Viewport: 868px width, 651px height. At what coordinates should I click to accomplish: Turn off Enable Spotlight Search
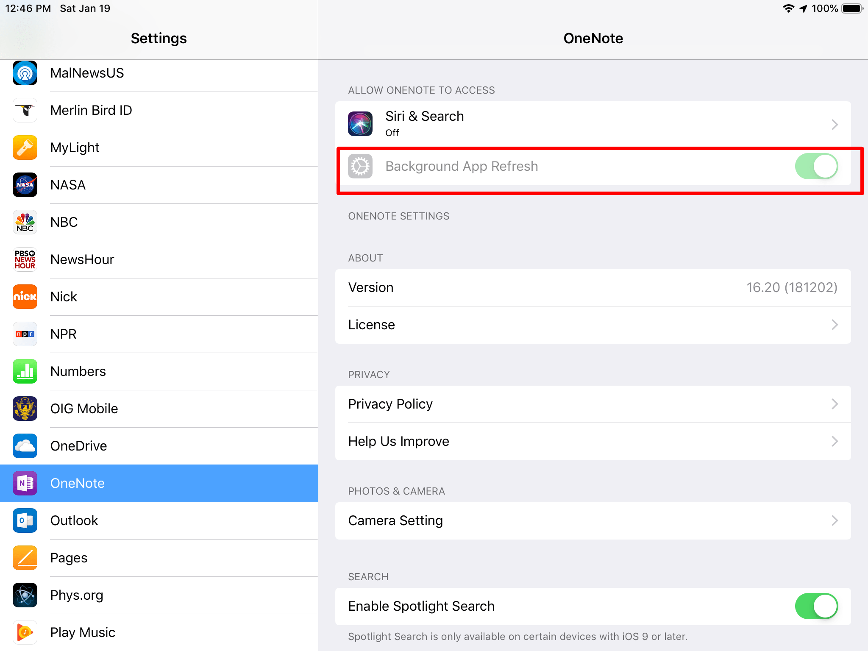pyautogui.click(x=816, y=606)
